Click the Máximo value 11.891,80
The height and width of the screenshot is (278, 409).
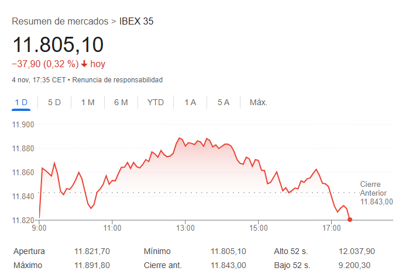[92, 265]
